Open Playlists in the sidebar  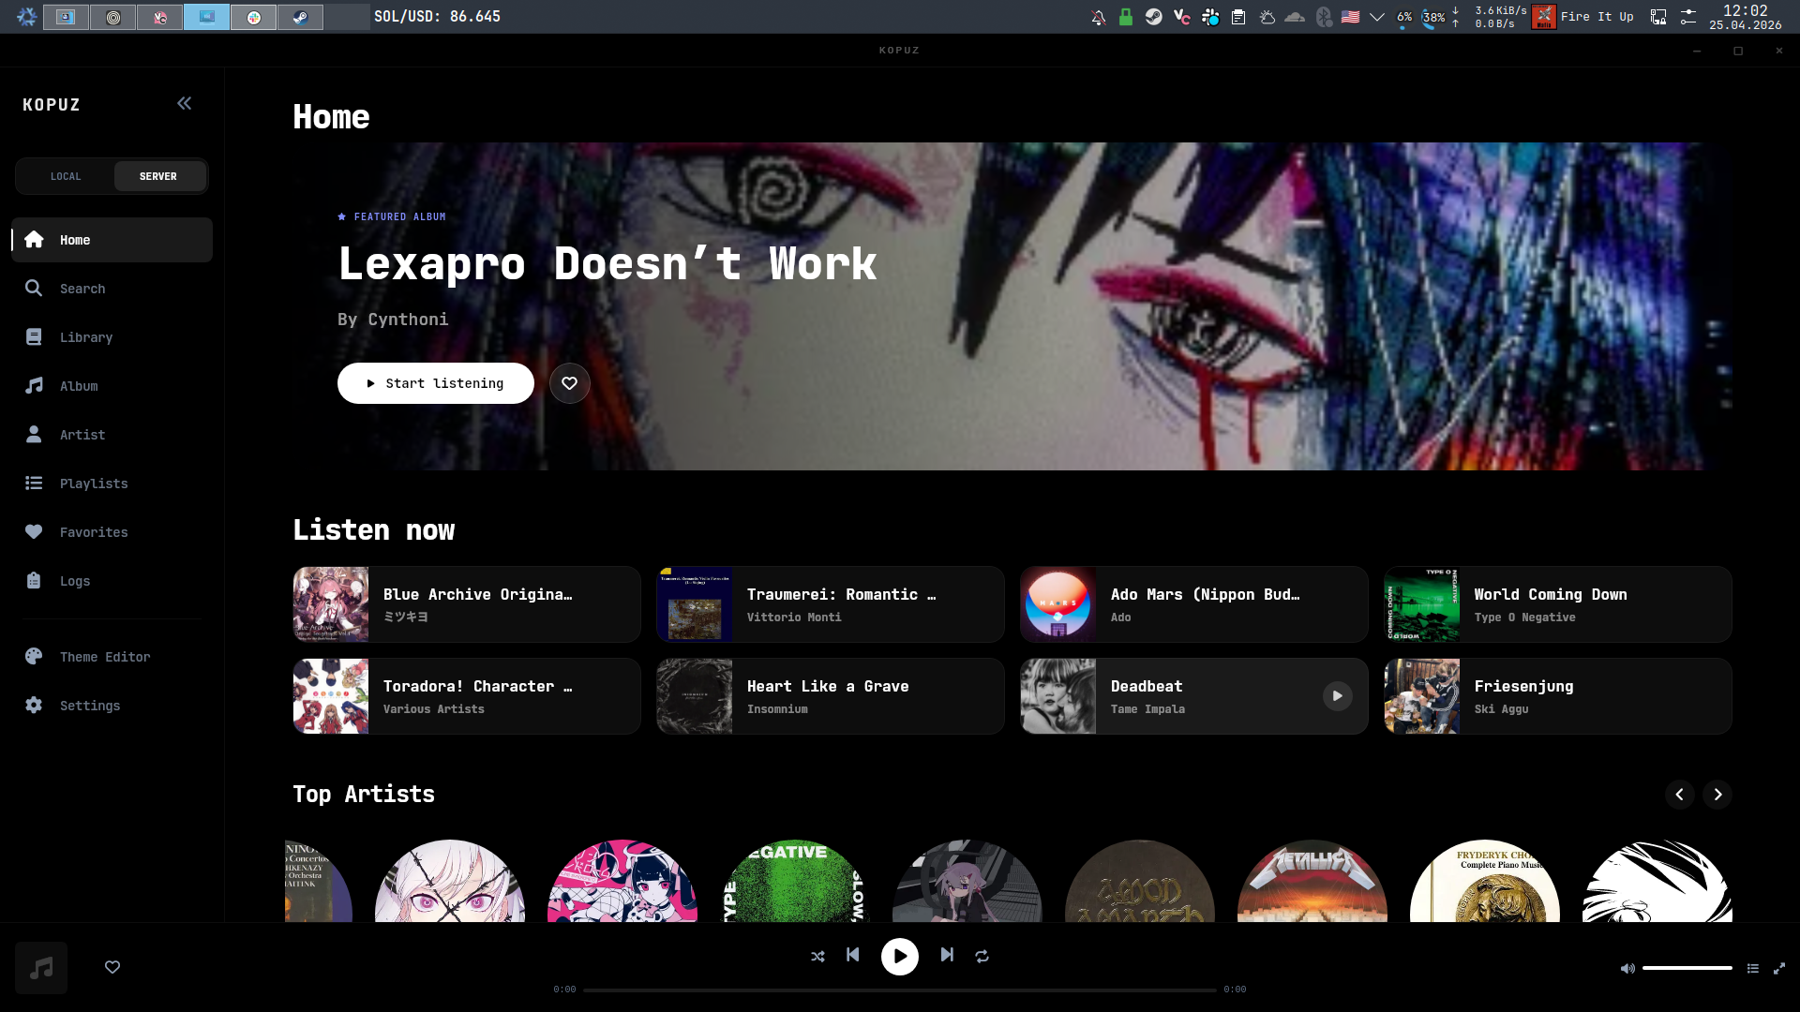112,484
